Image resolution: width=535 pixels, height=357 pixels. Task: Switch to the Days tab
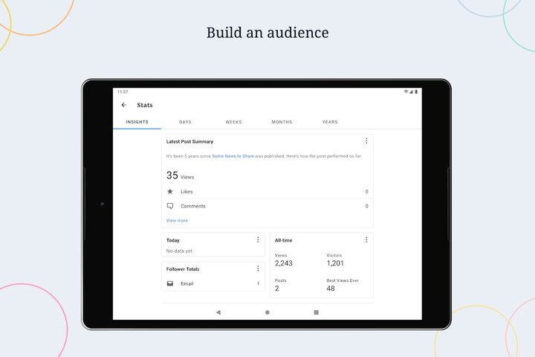[x=185, y=122]
